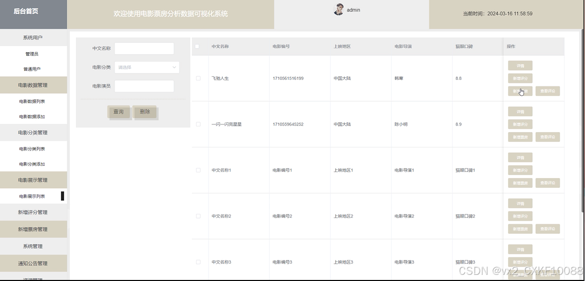Tick the checkbox for 飞驰人生 row
The image size is (585, 281).
198,78
